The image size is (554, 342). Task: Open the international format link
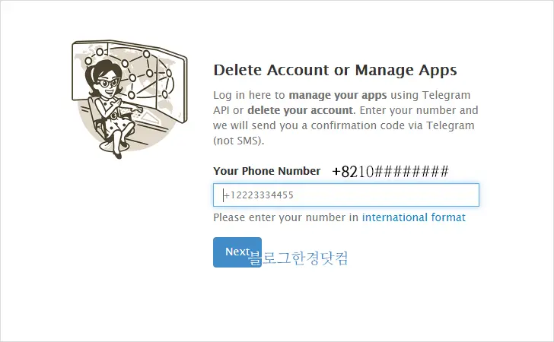(x=414, y=217)
